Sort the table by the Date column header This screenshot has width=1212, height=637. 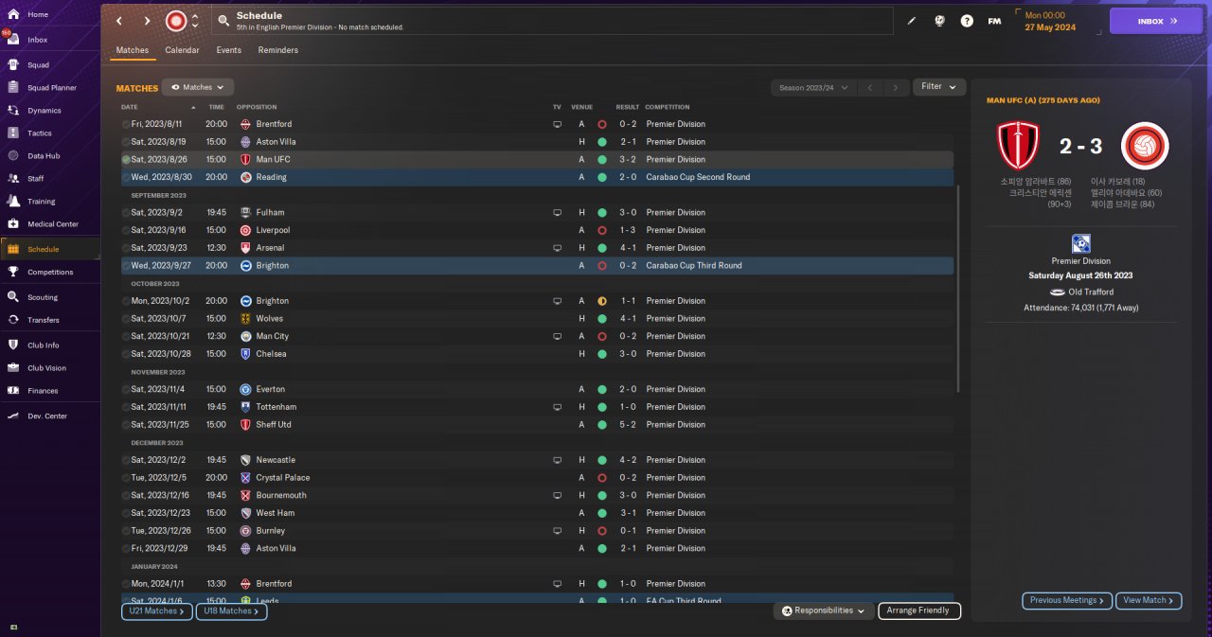pos(130,107)
